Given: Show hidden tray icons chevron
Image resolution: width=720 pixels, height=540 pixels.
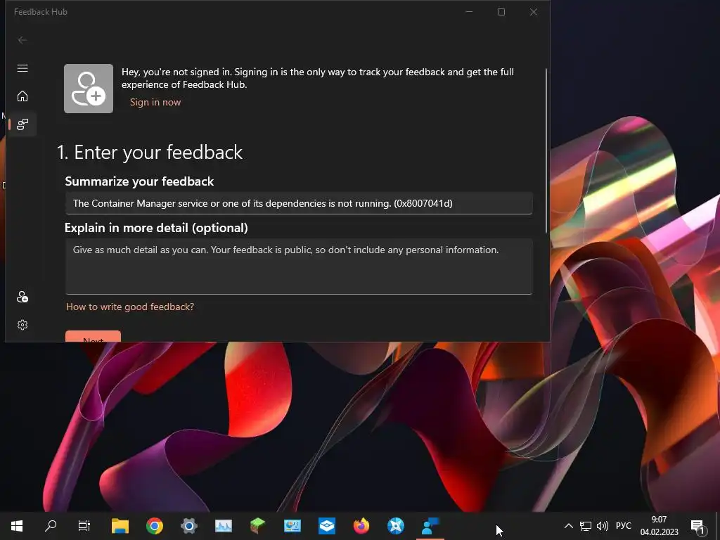Looking at the screenshot, I should click(568, 526).
